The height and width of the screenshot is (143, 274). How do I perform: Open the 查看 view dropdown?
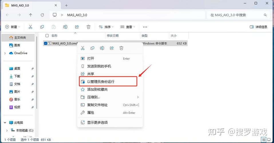pos(128,27)
